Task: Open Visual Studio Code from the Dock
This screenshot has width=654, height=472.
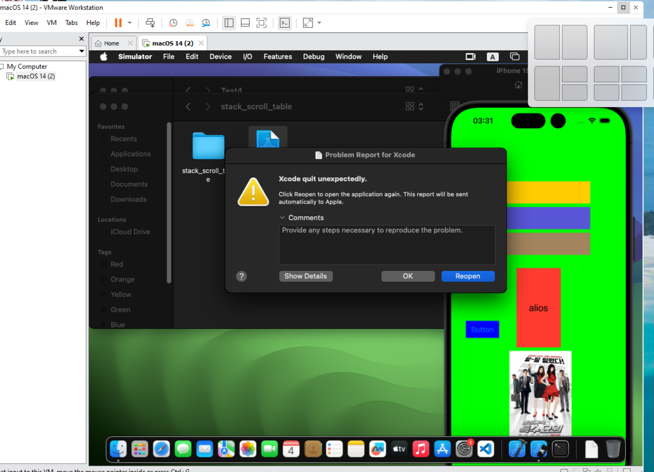Action: tap(486, 449)
